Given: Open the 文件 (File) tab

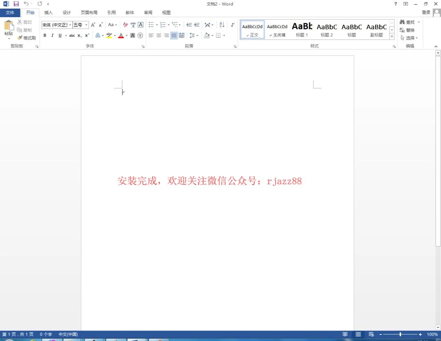Looking at the screenshot, I should [x=10, y=13].
